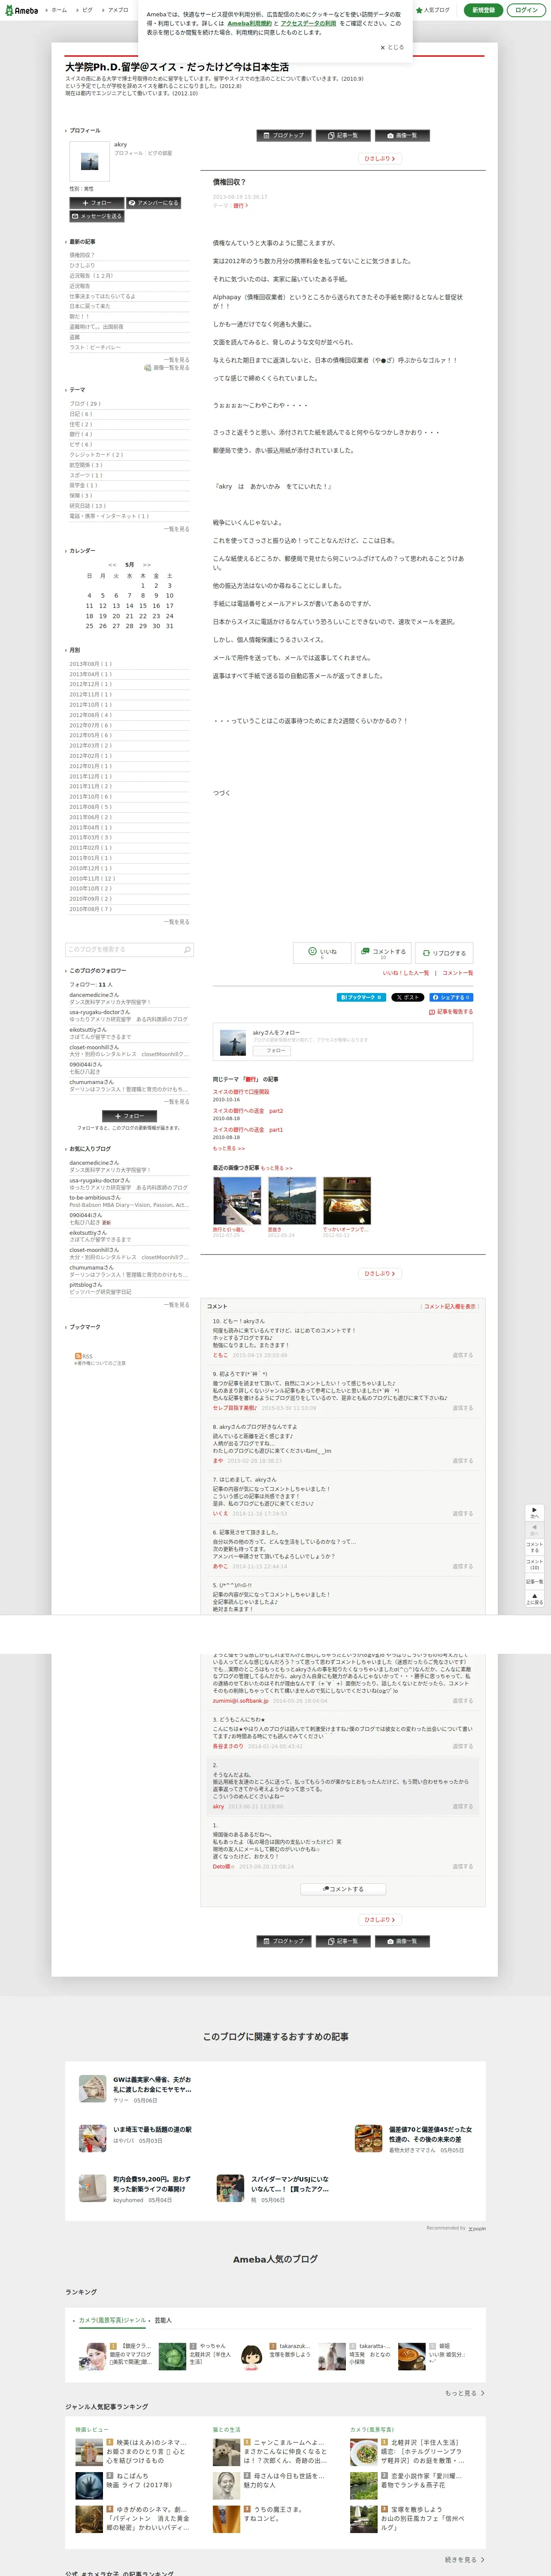The height and width of the screenshot is (2576, 551).
Task: Click the Ameba logo in header
Action: tap(21, 10)
